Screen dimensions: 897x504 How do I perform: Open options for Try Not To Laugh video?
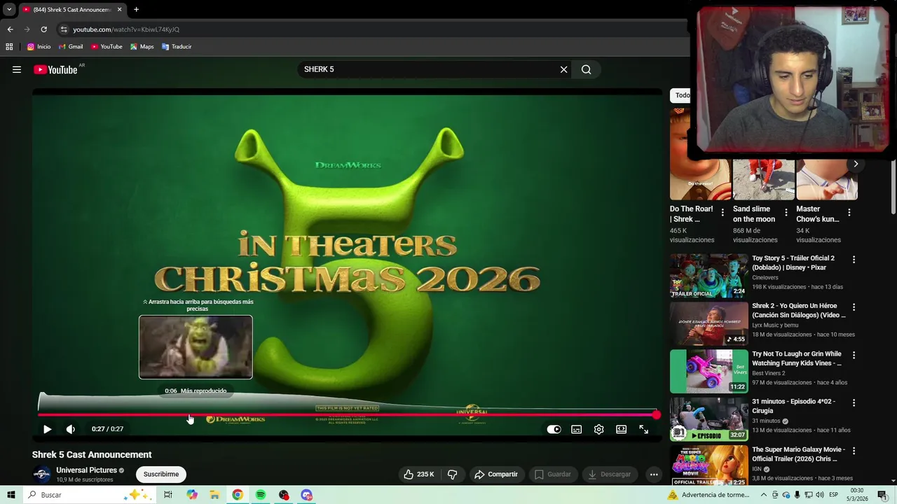coord(854,355)
